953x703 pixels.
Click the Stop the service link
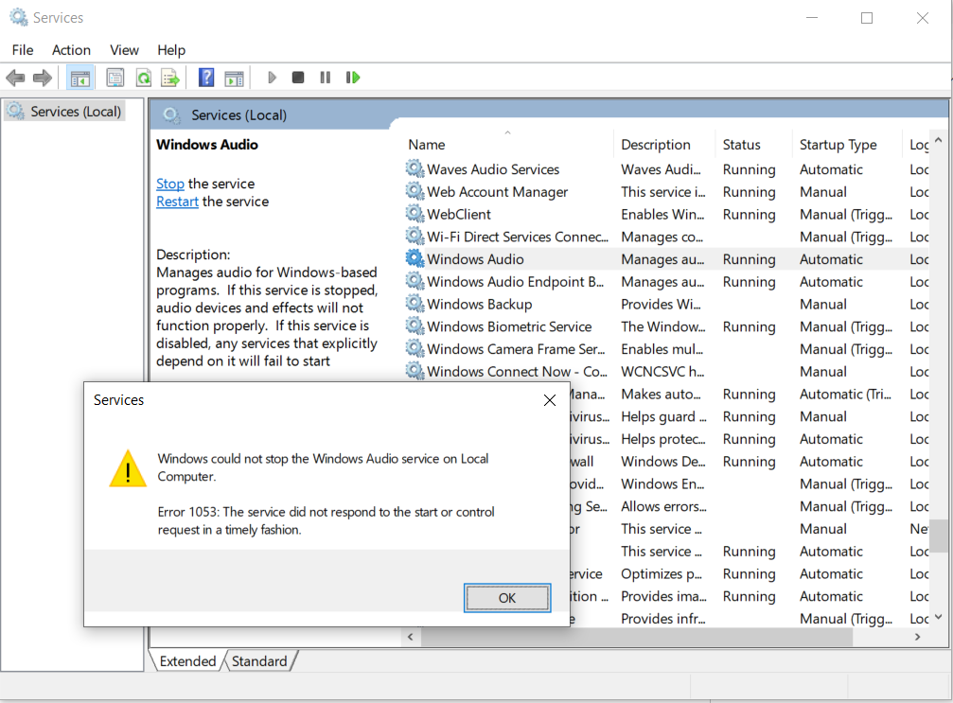click(170, 184)
